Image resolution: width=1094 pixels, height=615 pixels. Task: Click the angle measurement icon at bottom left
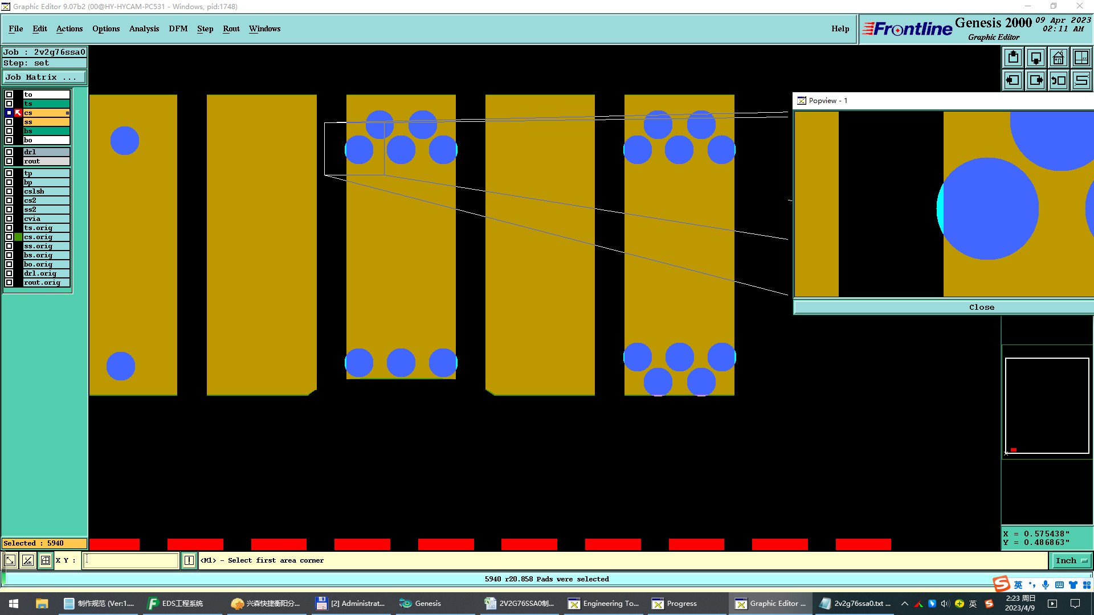pos(28,560)
